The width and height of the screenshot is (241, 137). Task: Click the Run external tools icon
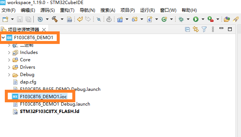point(211,19)
